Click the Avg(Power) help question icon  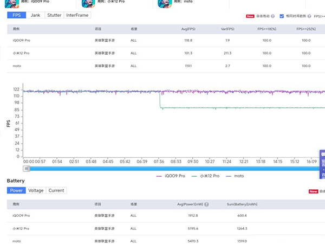tap(206, 204)
